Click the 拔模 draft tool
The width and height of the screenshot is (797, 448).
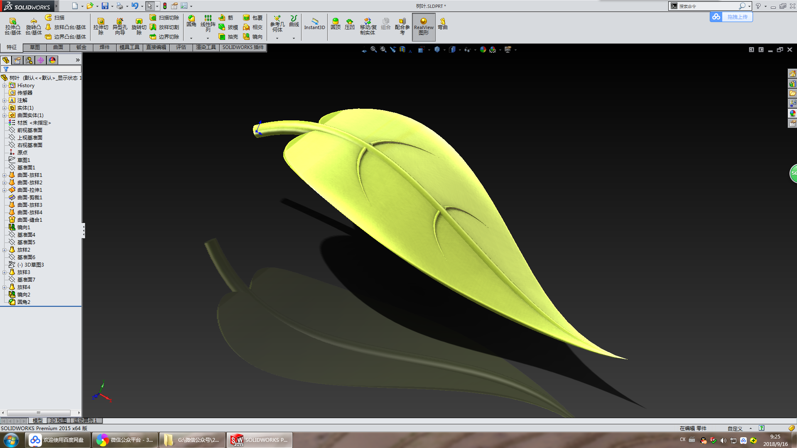click(228, 27)
